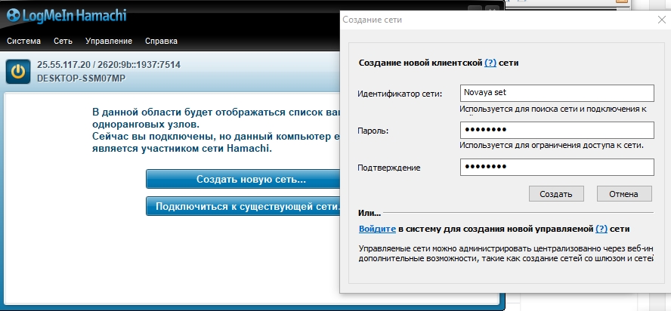Open the Войдите link

pyautogui.click(x=377, y=229)
